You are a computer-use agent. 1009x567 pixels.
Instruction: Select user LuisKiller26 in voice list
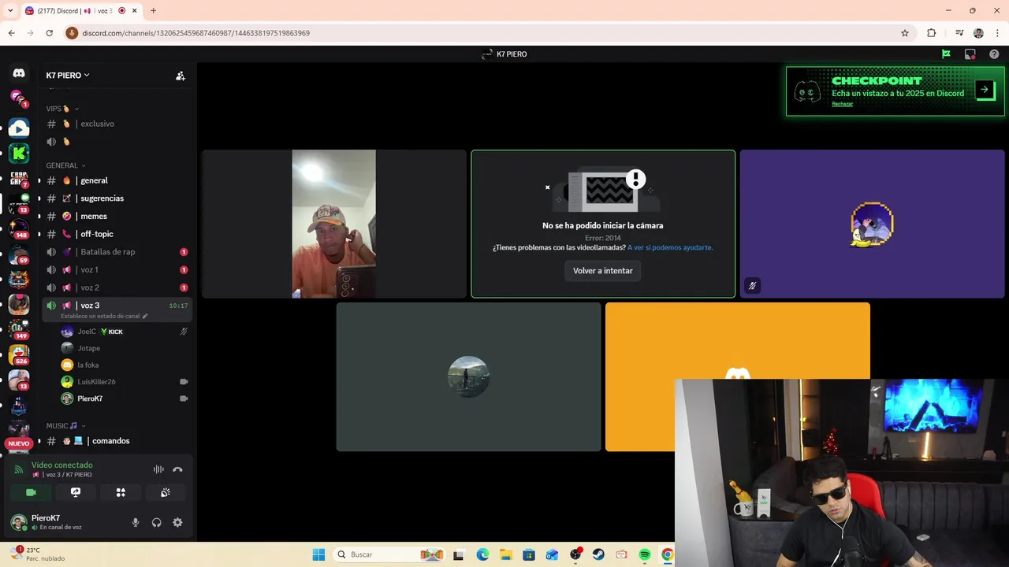pyautogui.click(x=125, y=381)
